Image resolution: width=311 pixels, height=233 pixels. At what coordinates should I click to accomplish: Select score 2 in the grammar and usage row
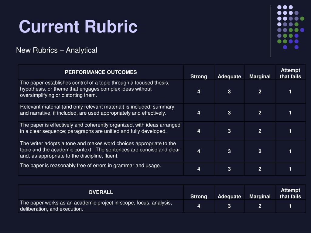pyautogui.click(x=260, y=169)
